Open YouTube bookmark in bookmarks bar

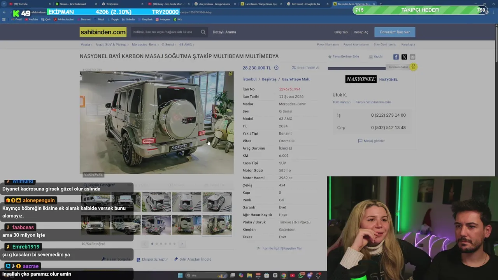point(32,19)
